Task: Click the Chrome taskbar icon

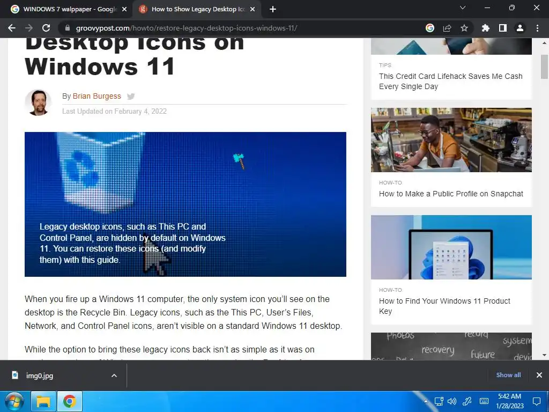Action: (70, 401)
